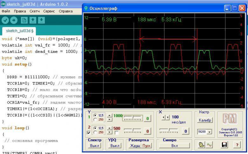Click the 100 мкс/дел timebase value
This screenshot has height=154, width=248.
coord(175,117)
